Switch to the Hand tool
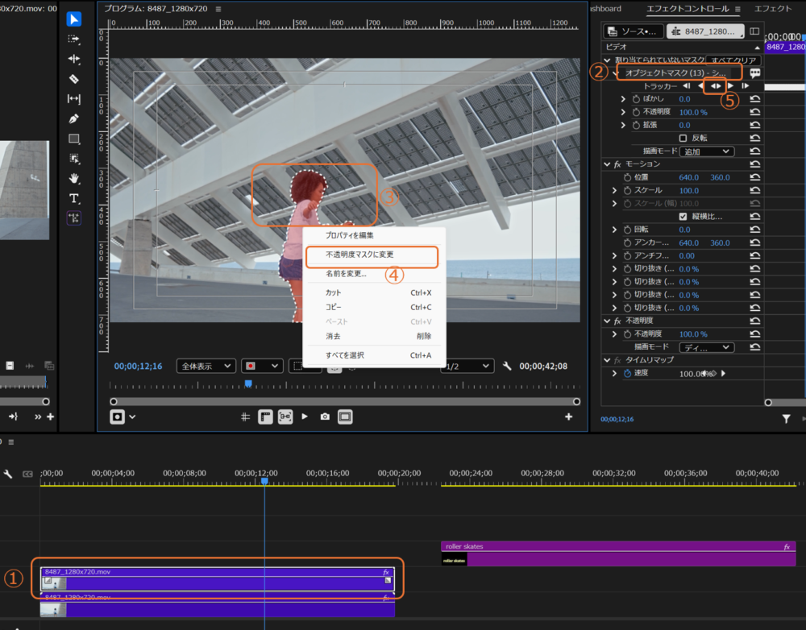806x630 pixels. tap(74, 178)
